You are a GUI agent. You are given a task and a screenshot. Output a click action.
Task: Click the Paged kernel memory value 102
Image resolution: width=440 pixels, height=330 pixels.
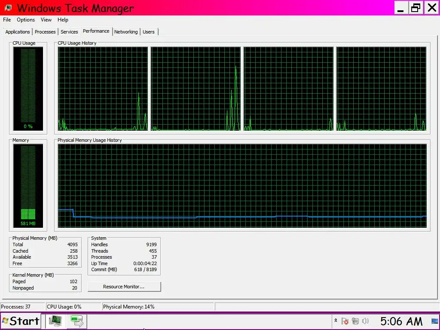(x=73, y=281)
